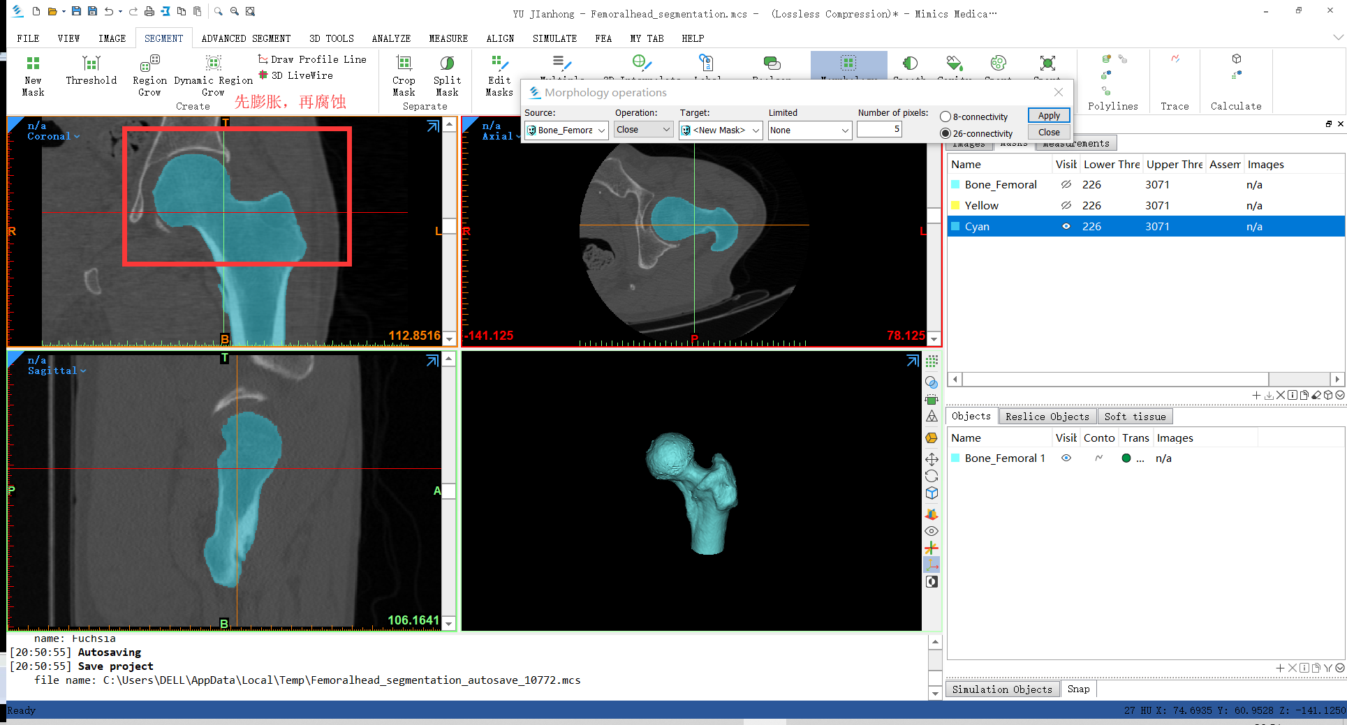Open the Source mask dropdown

tap(566, 130)
